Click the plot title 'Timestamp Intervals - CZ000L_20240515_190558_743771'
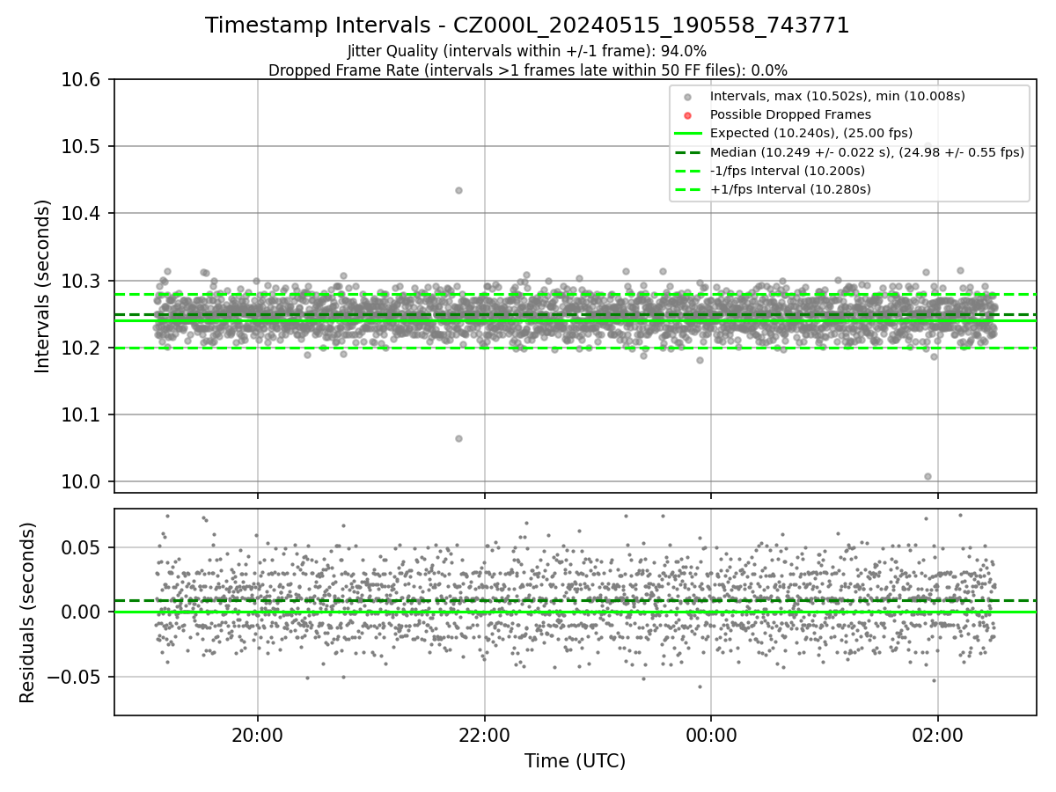This screenshot has height=792, width=1056. (x=527, y=26)
